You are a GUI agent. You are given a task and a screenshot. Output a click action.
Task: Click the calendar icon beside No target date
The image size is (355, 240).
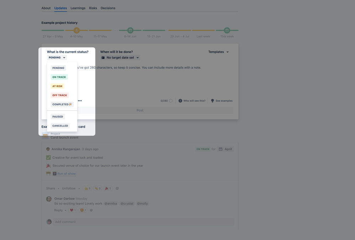103,57
